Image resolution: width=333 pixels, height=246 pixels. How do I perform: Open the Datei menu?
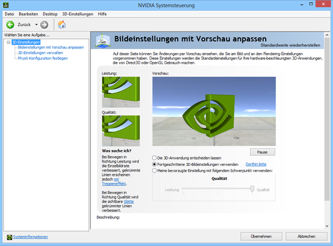(x=10, y=14)
